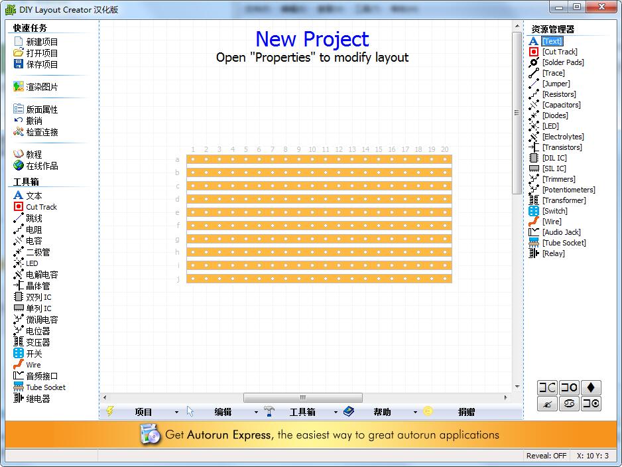Screen dimensions: 622x467
Task: Click the Get Autorun Express banner
Action: click(312, 436)
